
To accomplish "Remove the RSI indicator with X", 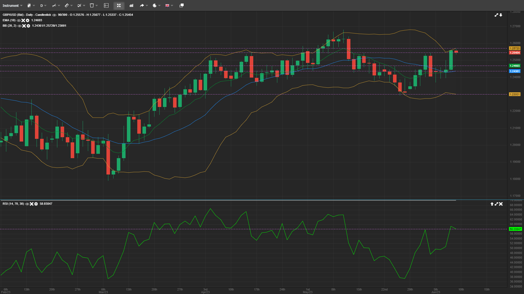I will pyautogui.click(x=31, y=204).
